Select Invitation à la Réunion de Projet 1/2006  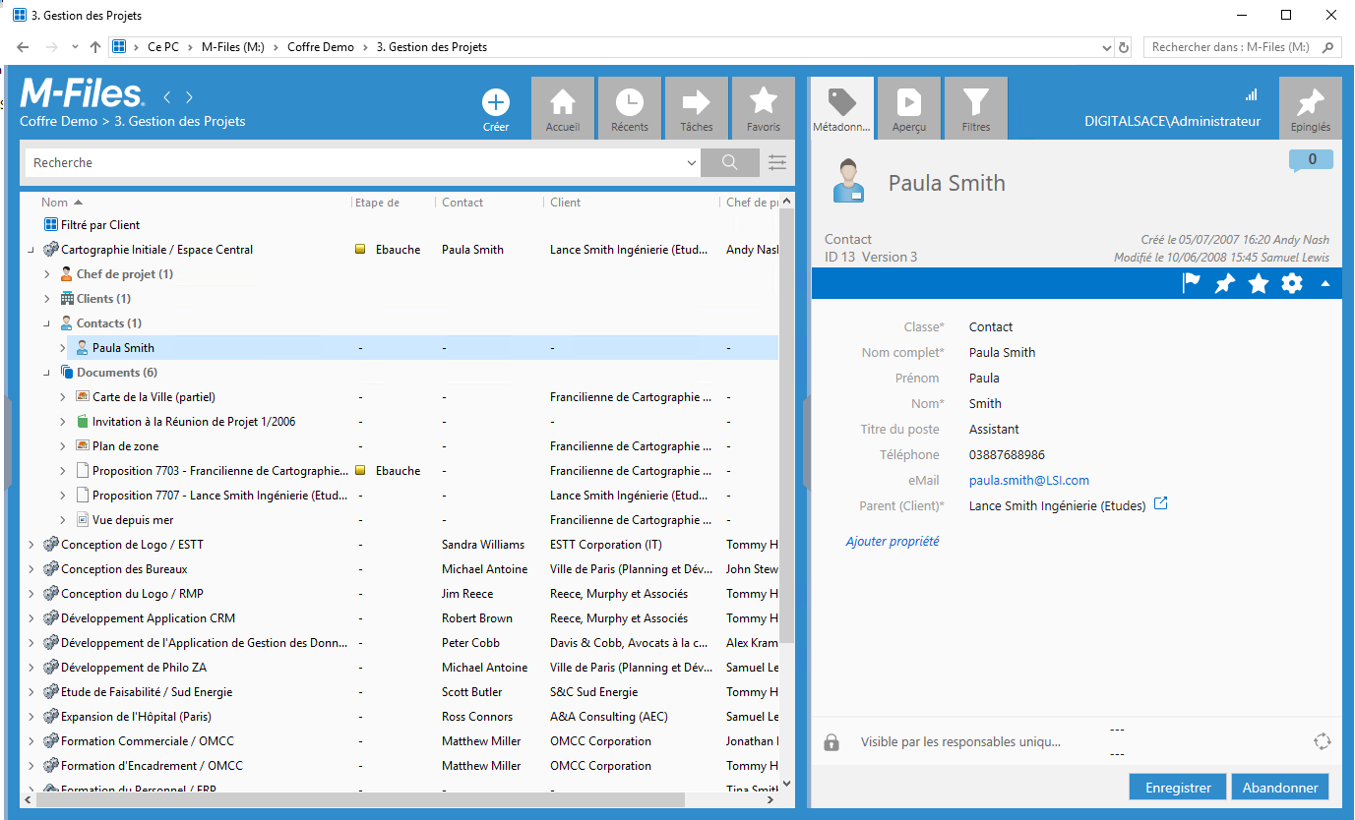point(194,422)
